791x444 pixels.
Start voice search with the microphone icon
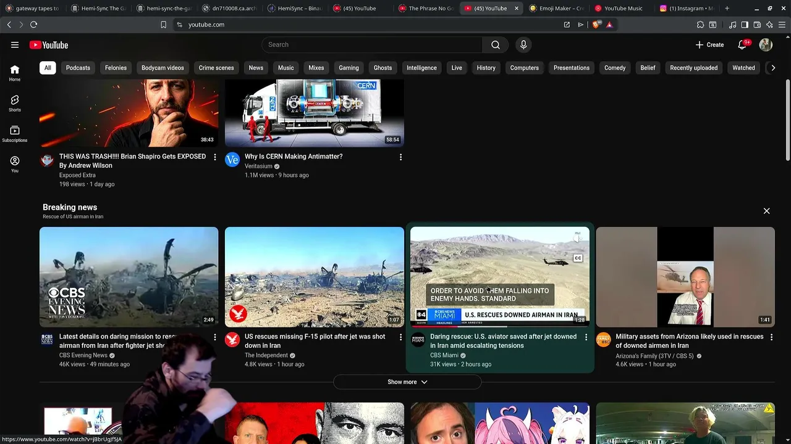click(523, 44)
